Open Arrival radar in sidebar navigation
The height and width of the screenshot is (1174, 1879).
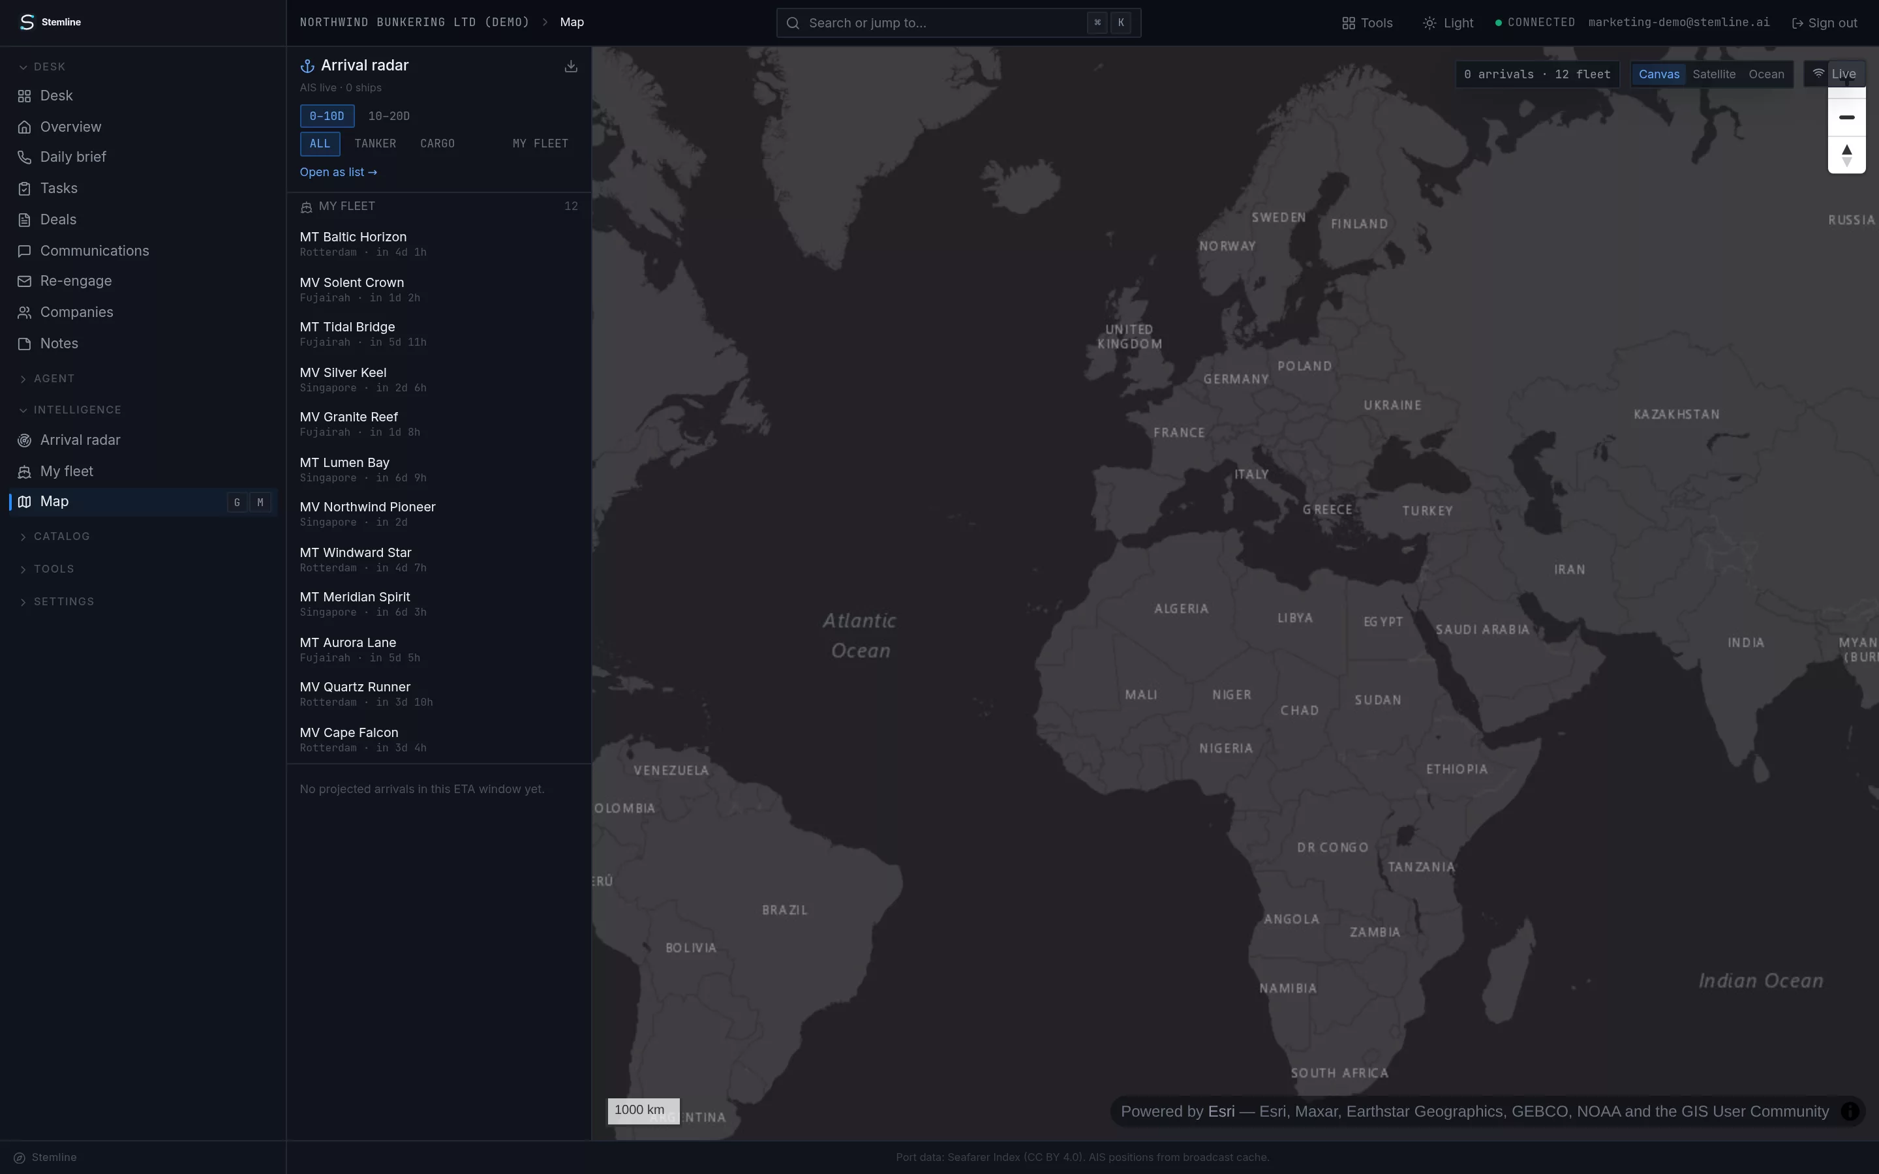[143, 440]
